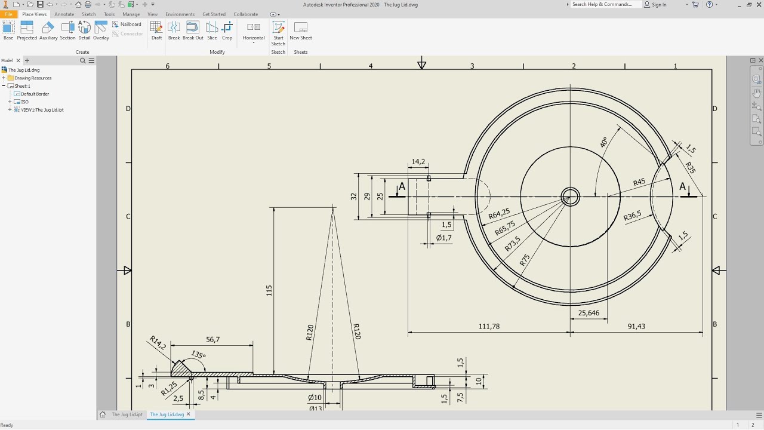Click the Draft view tool
764x430 pixels.
pyautogui.click(x=156, y=30)
